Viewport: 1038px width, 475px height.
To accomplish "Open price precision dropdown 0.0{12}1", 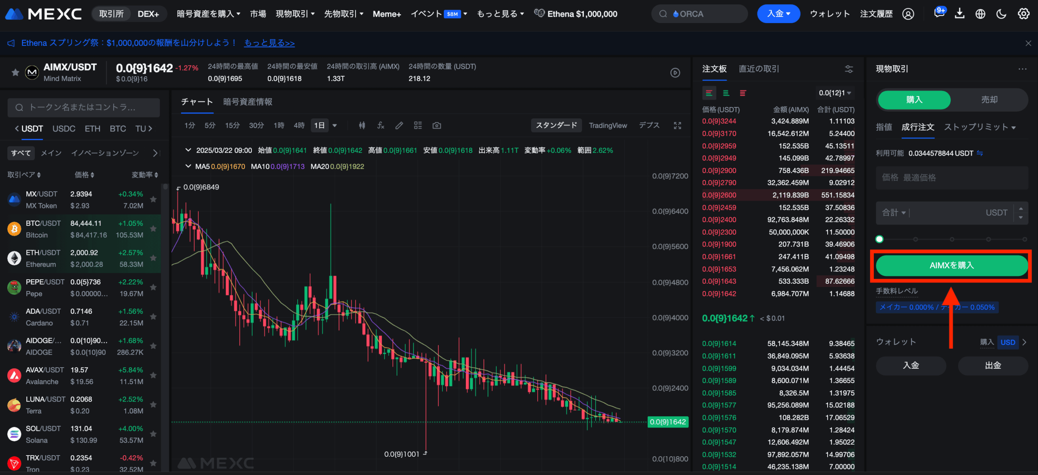I will 835,93.
